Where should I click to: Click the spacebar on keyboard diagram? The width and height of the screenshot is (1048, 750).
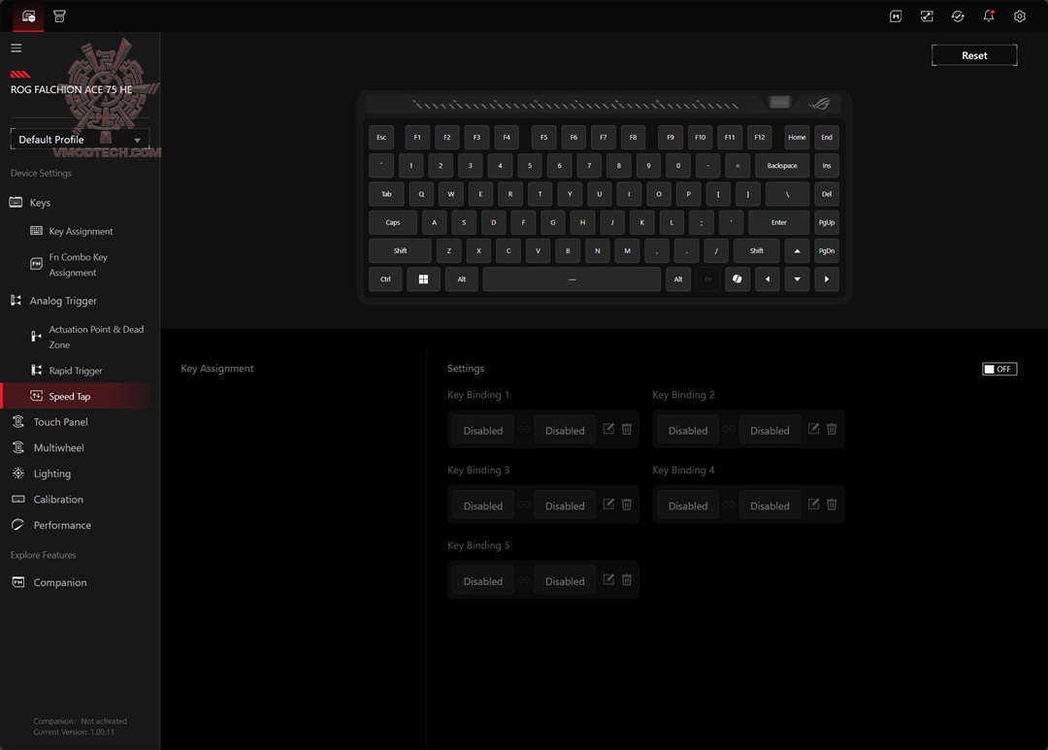(x=572, y=278)
